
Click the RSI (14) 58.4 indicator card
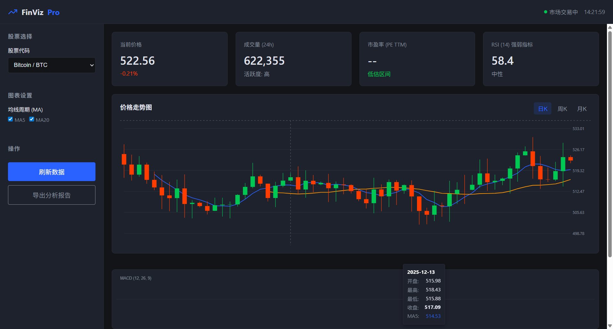pos(541,59)
